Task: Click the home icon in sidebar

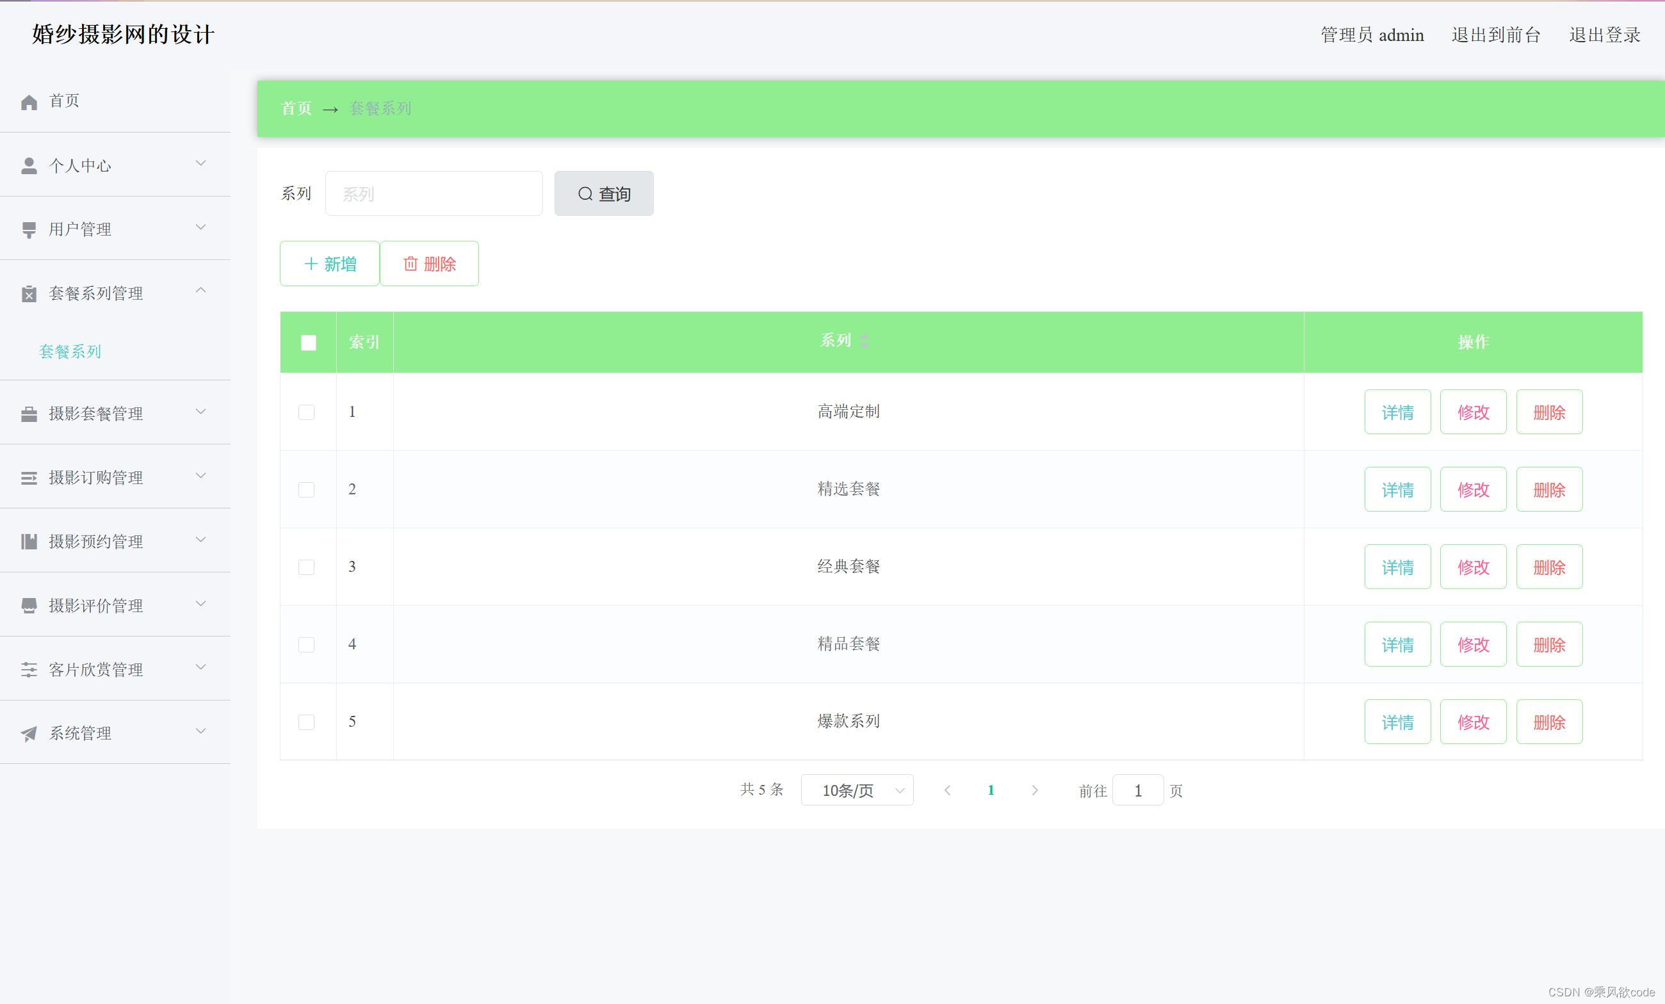Action: coord(29,102)
